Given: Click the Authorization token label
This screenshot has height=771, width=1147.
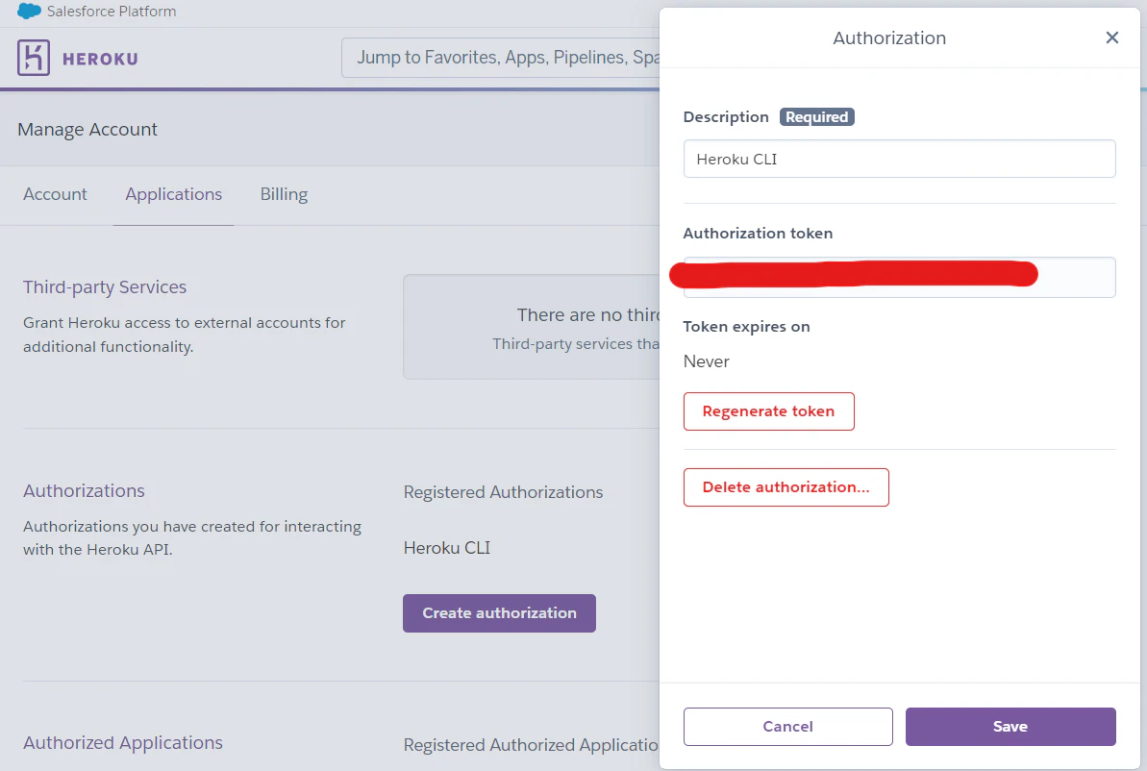Looking at the screenshot, I should tap(758, 234).
